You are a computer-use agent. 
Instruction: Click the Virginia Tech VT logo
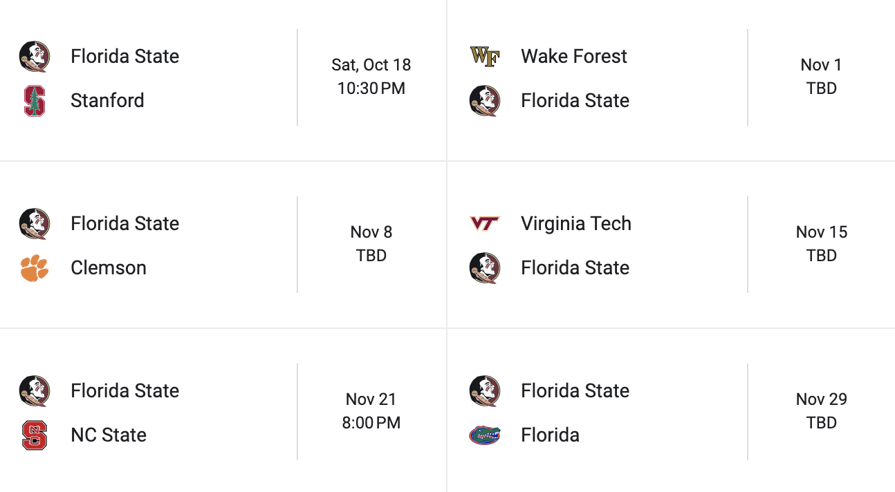point(484,224)
